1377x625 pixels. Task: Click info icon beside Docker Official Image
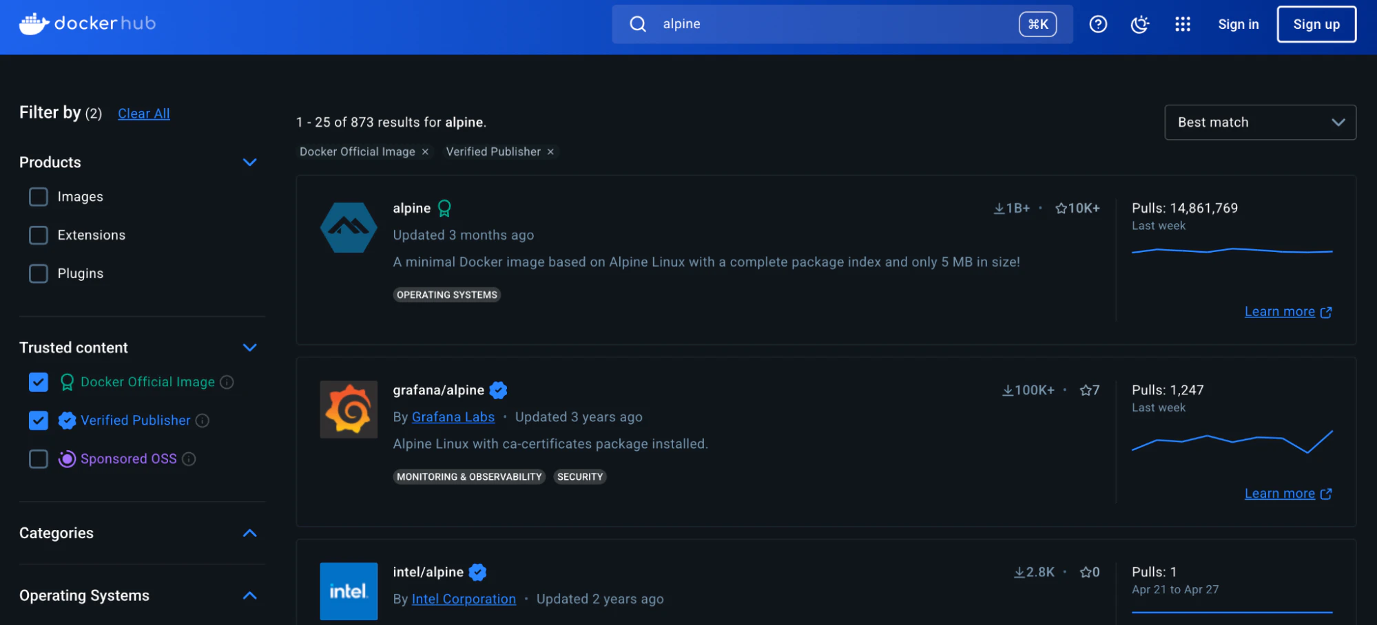point(227,382)
